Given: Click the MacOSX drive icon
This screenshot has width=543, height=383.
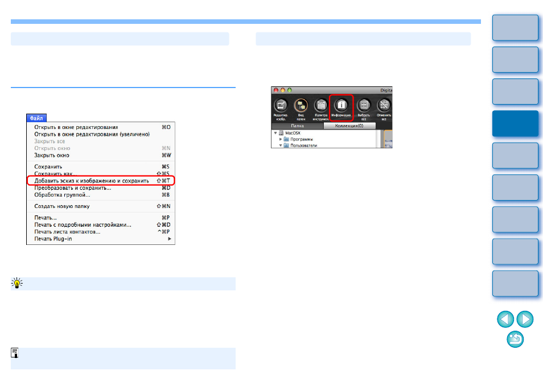Looking at the screenshot, I should 281,133.
